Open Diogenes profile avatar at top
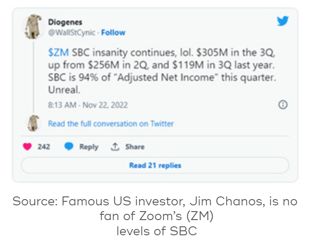This screenshot has height=250, width=312. pyautogui.click(x=33, y=27)
